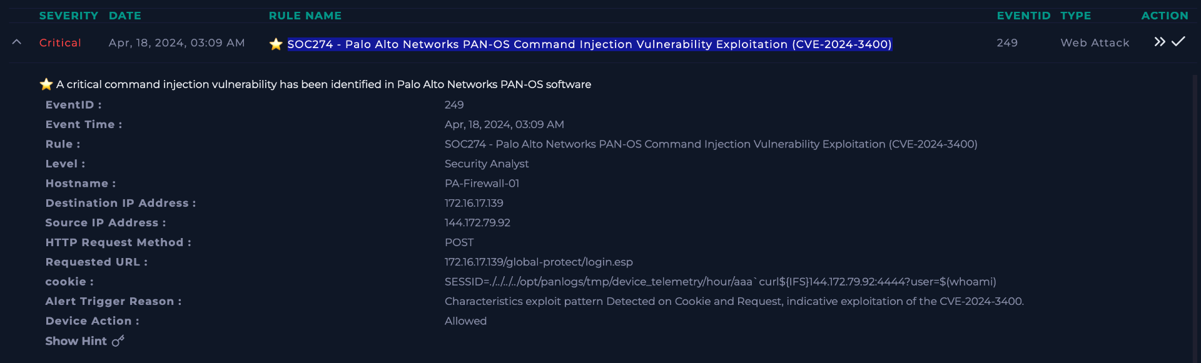Click the ACTION column header
This screenshot has height=363, width=1201.
pos(1165,16)
